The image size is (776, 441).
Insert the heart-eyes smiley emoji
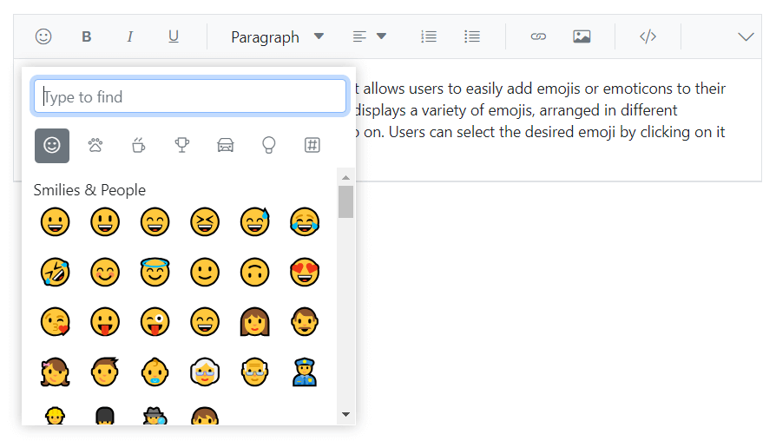coord(305,273)
